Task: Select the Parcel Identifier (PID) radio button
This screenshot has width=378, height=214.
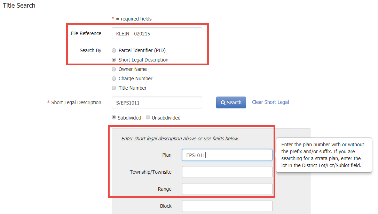Action: click(114, 50)
